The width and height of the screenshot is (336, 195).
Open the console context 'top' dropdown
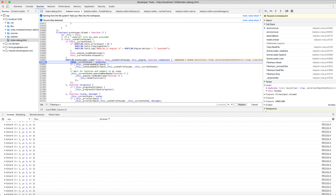point(18,119)
